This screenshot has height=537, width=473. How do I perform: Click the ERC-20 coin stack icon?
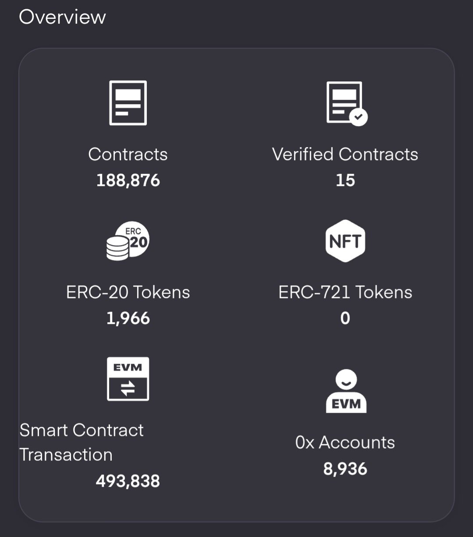point(128,241)
